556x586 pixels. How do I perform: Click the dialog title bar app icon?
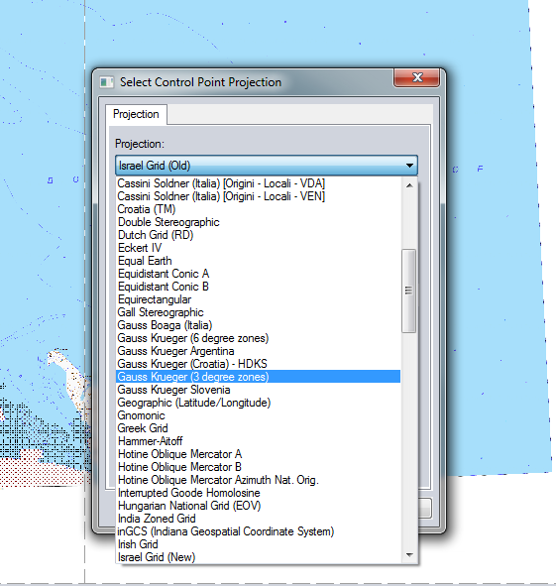(106, 82)
